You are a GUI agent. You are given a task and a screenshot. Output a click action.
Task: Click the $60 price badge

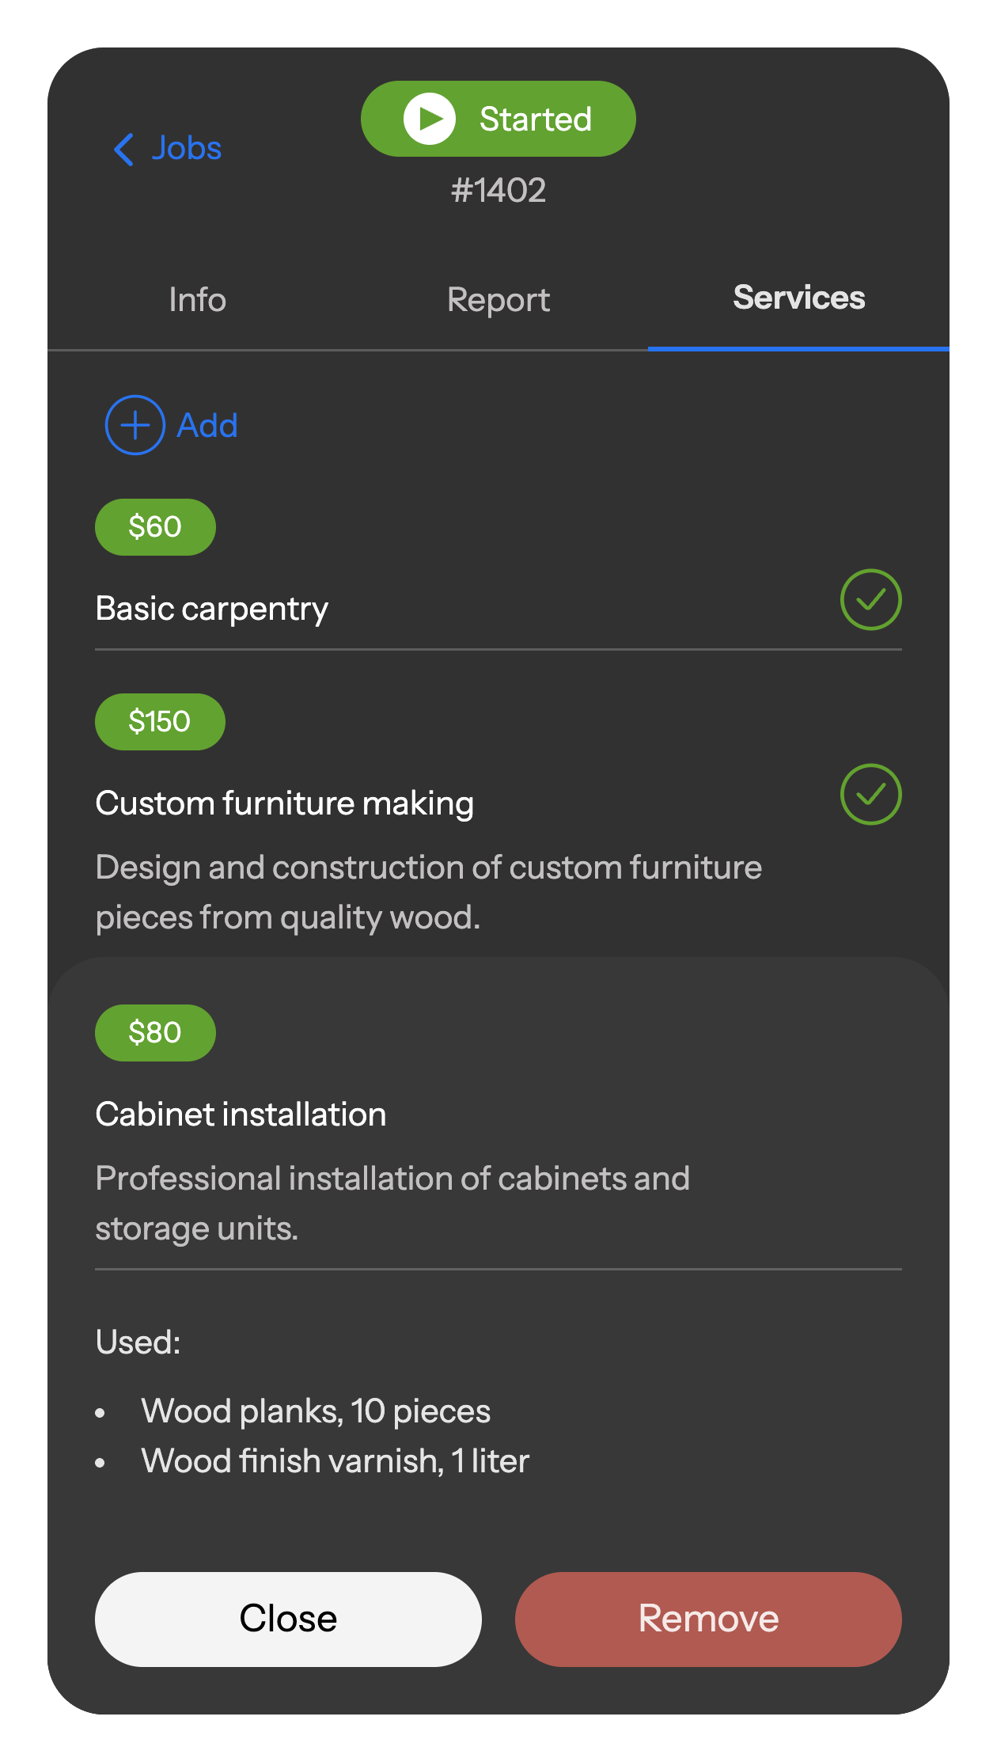[155, 527]
